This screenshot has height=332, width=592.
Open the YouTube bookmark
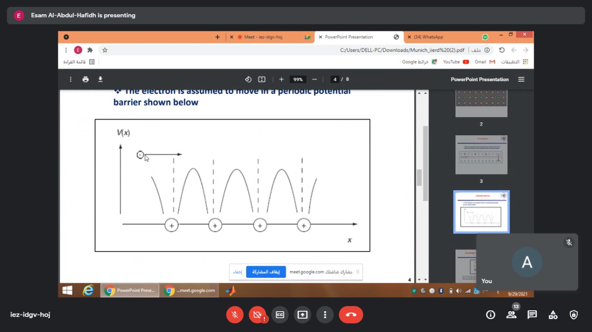(456, 62)
